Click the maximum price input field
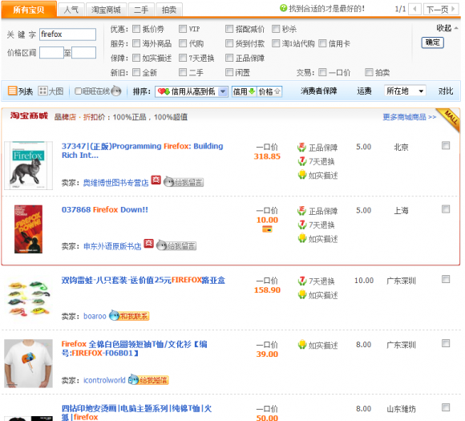Viewport: 465px width, 421px height. click(x=83, y=52)
